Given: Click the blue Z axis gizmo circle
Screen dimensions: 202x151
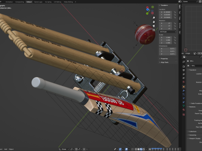Looking at the screenshot, I should point(147,10).
